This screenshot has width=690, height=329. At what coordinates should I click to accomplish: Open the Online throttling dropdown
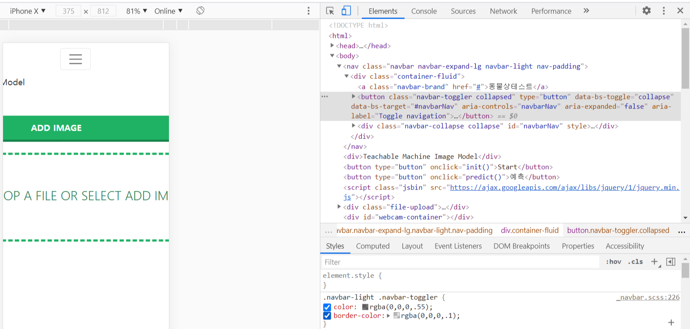[x=168, y=11]
